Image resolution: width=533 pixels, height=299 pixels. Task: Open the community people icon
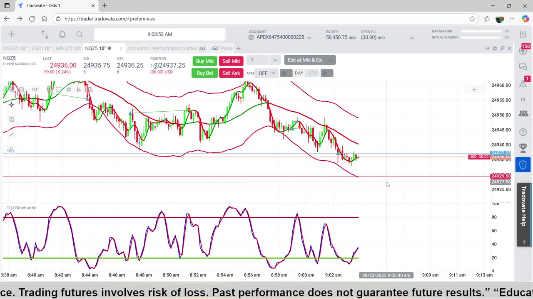(x=523, y=113)
